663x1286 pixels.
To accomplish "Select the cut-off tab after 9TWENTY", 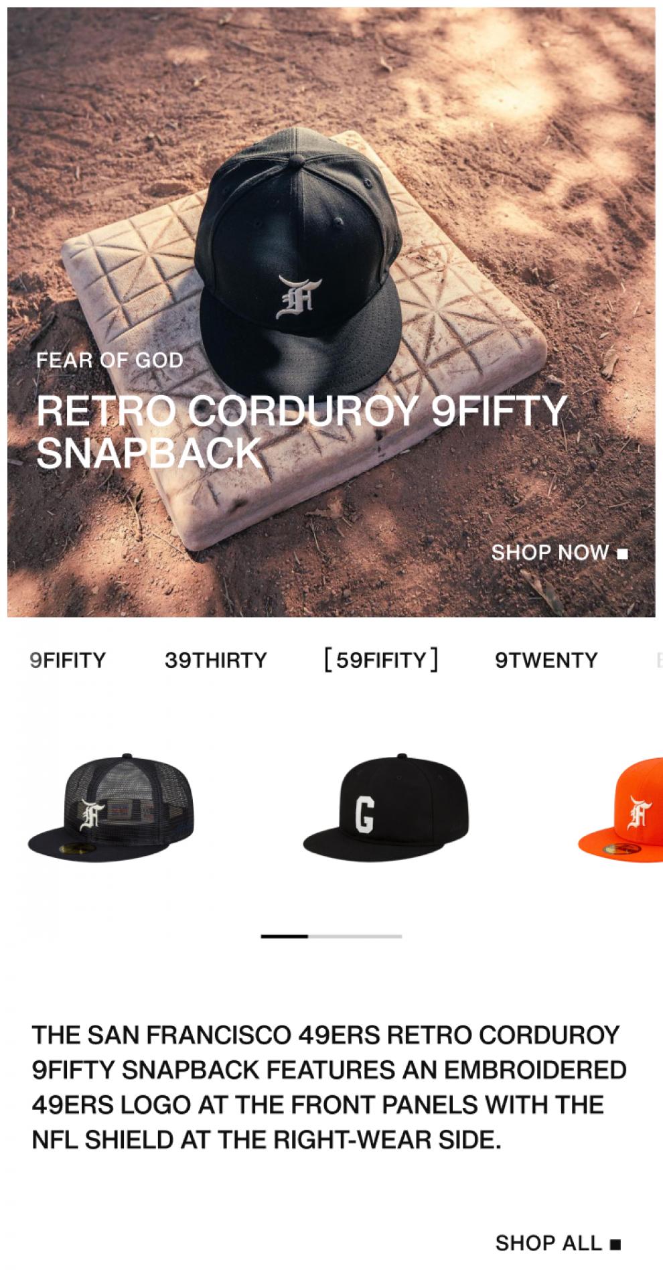I will pyautogui.click(x=659, y=660).
